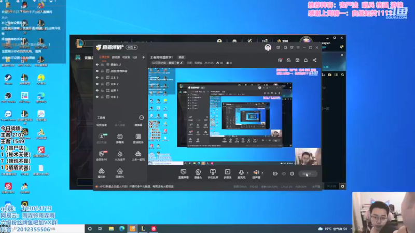Open the mini window icon in the title bar

(285, 48)
